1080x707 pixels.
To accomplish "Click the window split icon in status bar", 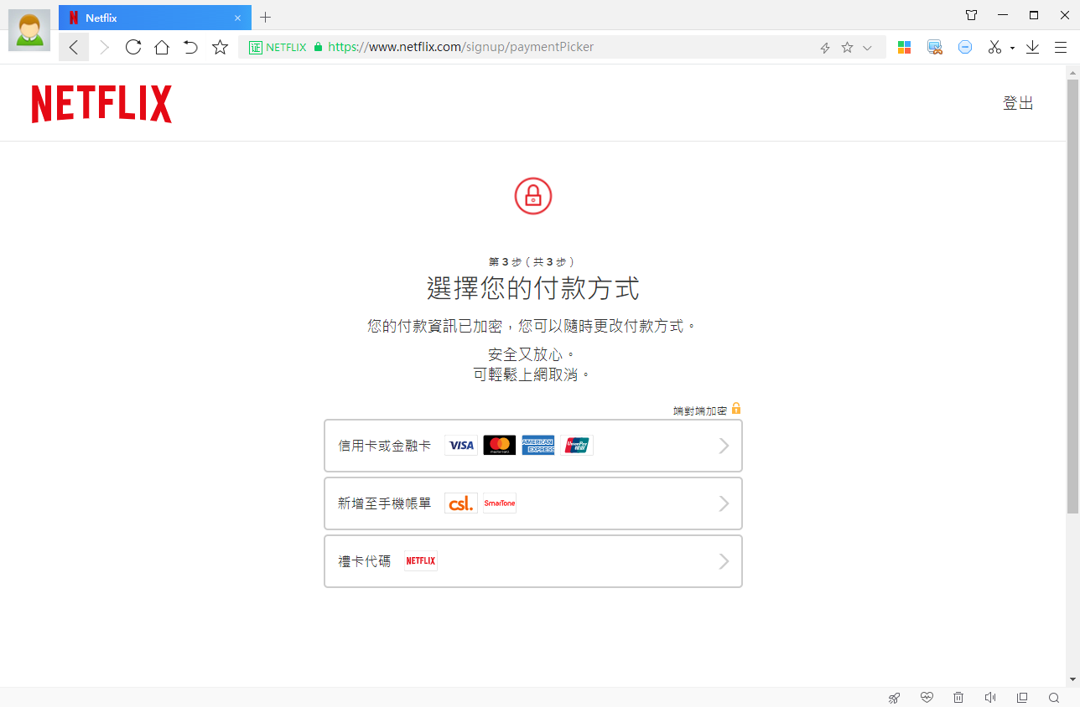I will 1022,698.
